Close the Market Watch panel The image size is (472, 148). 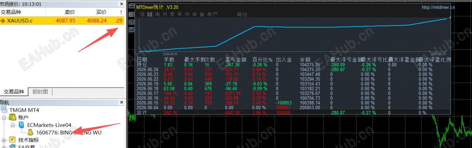coord(121,4)
